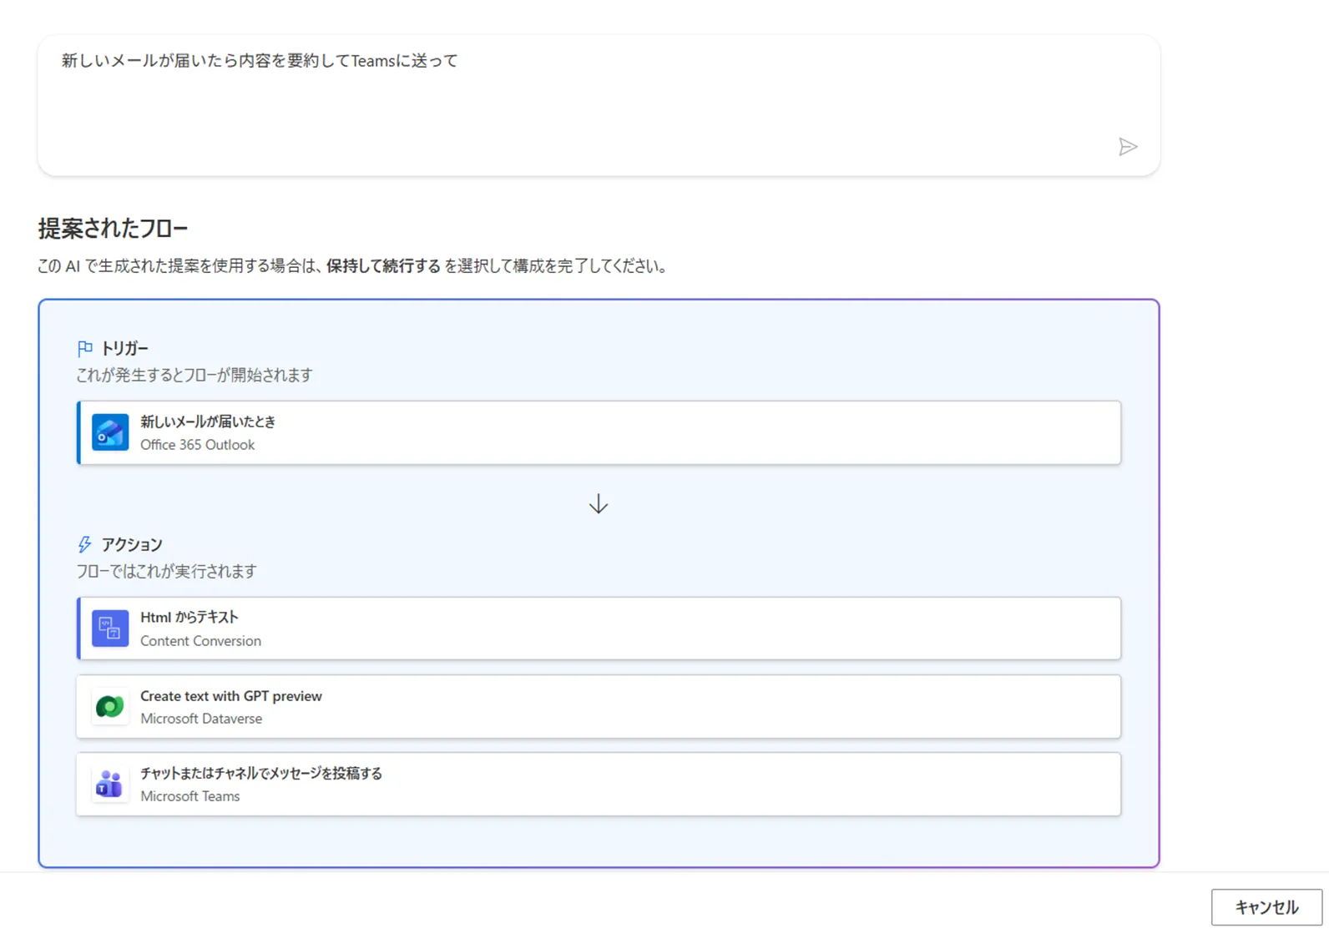This screenshot has height=939, width=1329.
Task: Click the bold 保持して続行する text
Action: [x=383, y=266]
